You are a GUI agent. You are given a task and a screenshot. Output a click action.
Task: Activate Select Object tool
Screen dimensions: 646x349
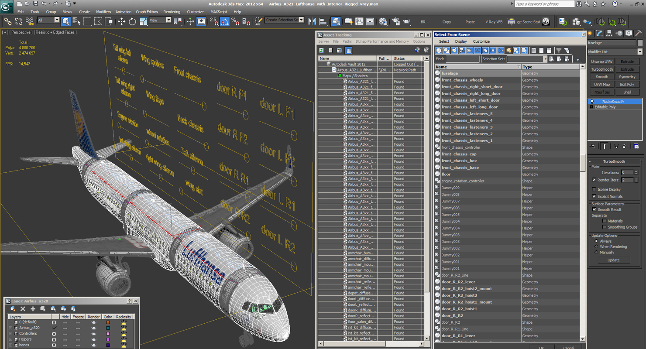coord(66,21)
